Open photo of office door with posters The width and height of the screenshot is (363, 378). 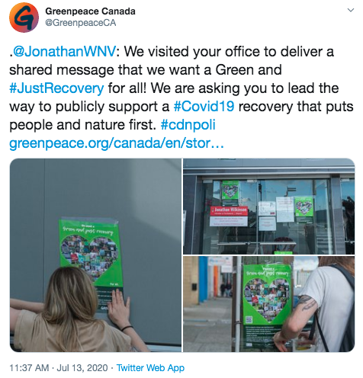[269, 206]
